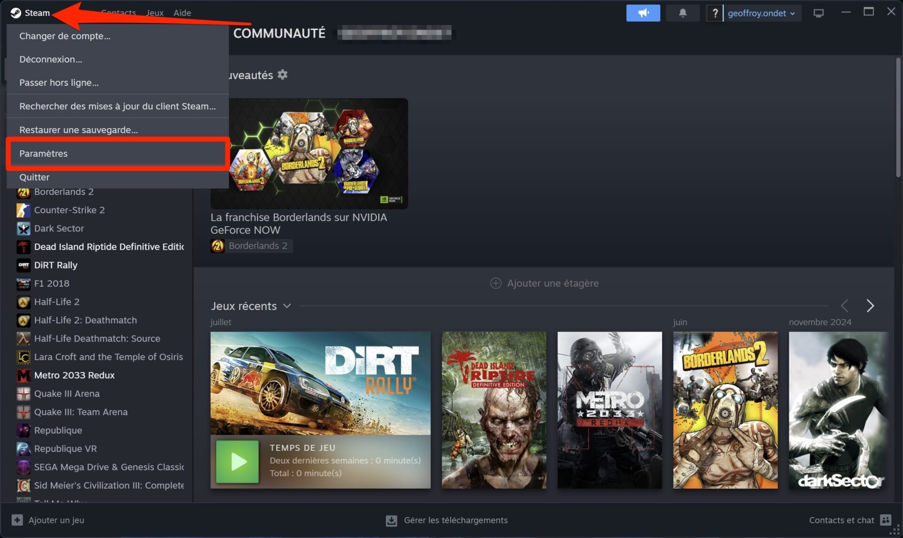Select Quitter in the Steam menu
Viewport: 903px width, 538px height.
pos(118,177)
